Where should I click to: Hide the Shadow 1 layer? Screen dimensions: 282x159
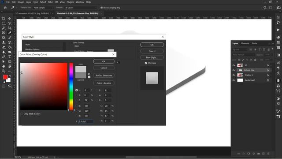234,75
